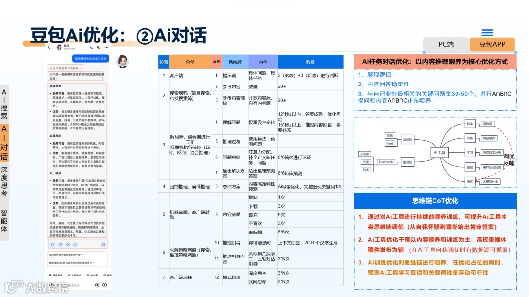Tap the voice input circle icon
This screenshot has height=297, width=529.
click(97, 285)
